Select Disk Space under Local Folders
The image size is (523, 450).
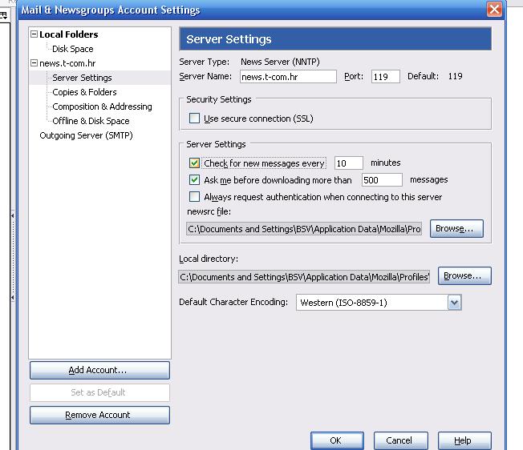(72, 49)
